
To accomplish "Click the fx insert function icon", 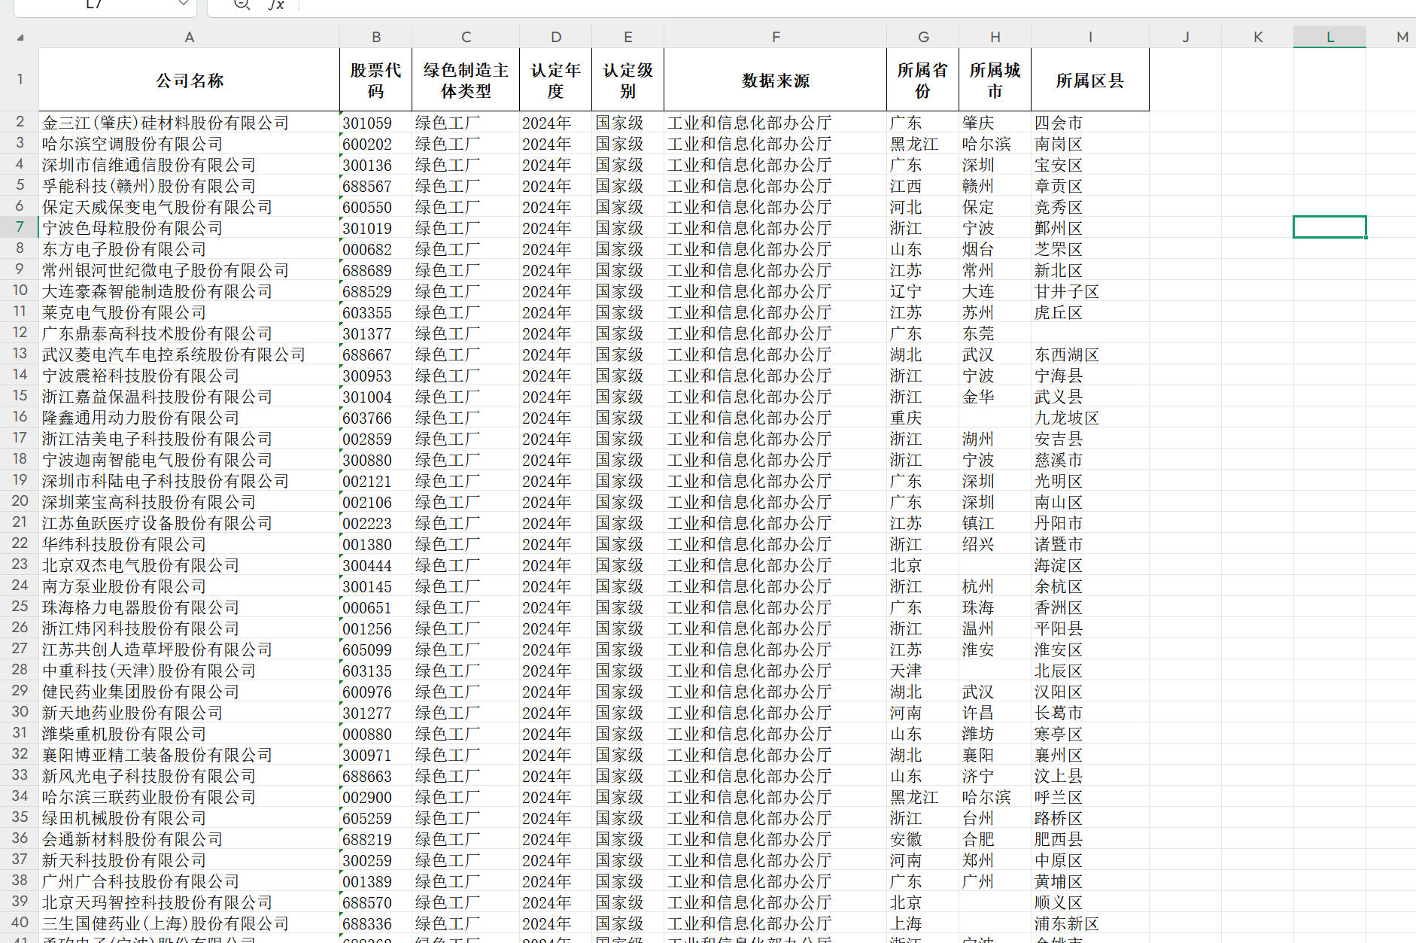I will [x=276, y=5].
